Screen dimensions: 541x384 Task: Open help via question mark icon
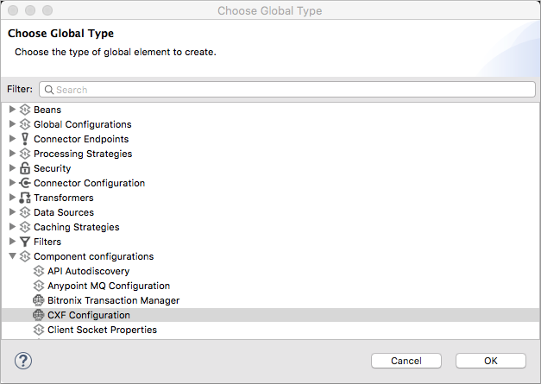tap(24, 360)
